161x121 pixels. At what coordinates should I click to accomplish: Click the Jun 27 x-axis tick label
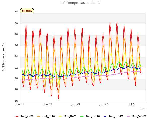pos(104,104)
